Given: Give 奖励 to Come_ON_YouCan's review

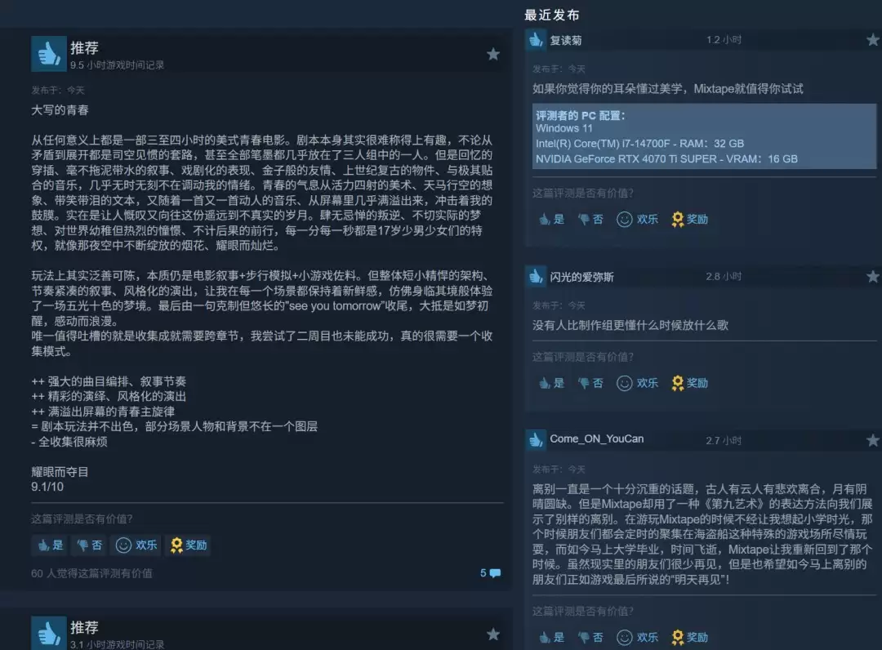Looking at the screenshot, I should 689,637.
